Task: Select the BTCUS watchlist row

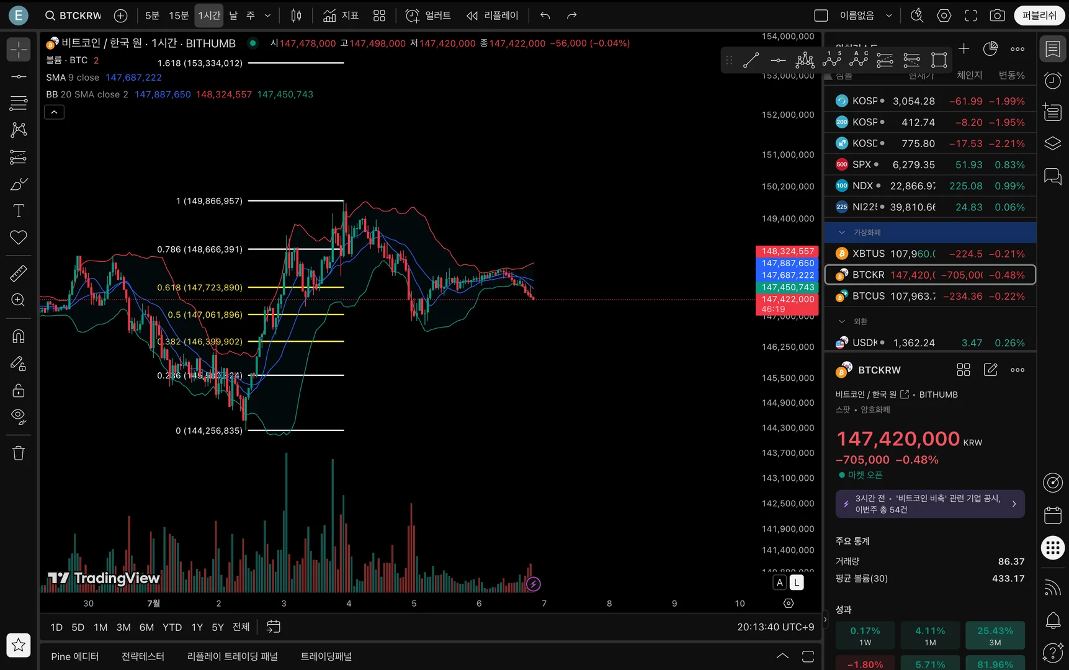Action: click(930, 297)
